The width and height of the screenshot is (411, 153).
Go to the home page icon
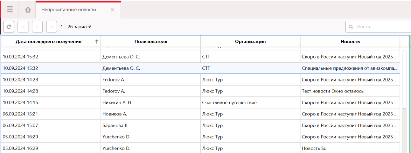[x=28, y=10]
